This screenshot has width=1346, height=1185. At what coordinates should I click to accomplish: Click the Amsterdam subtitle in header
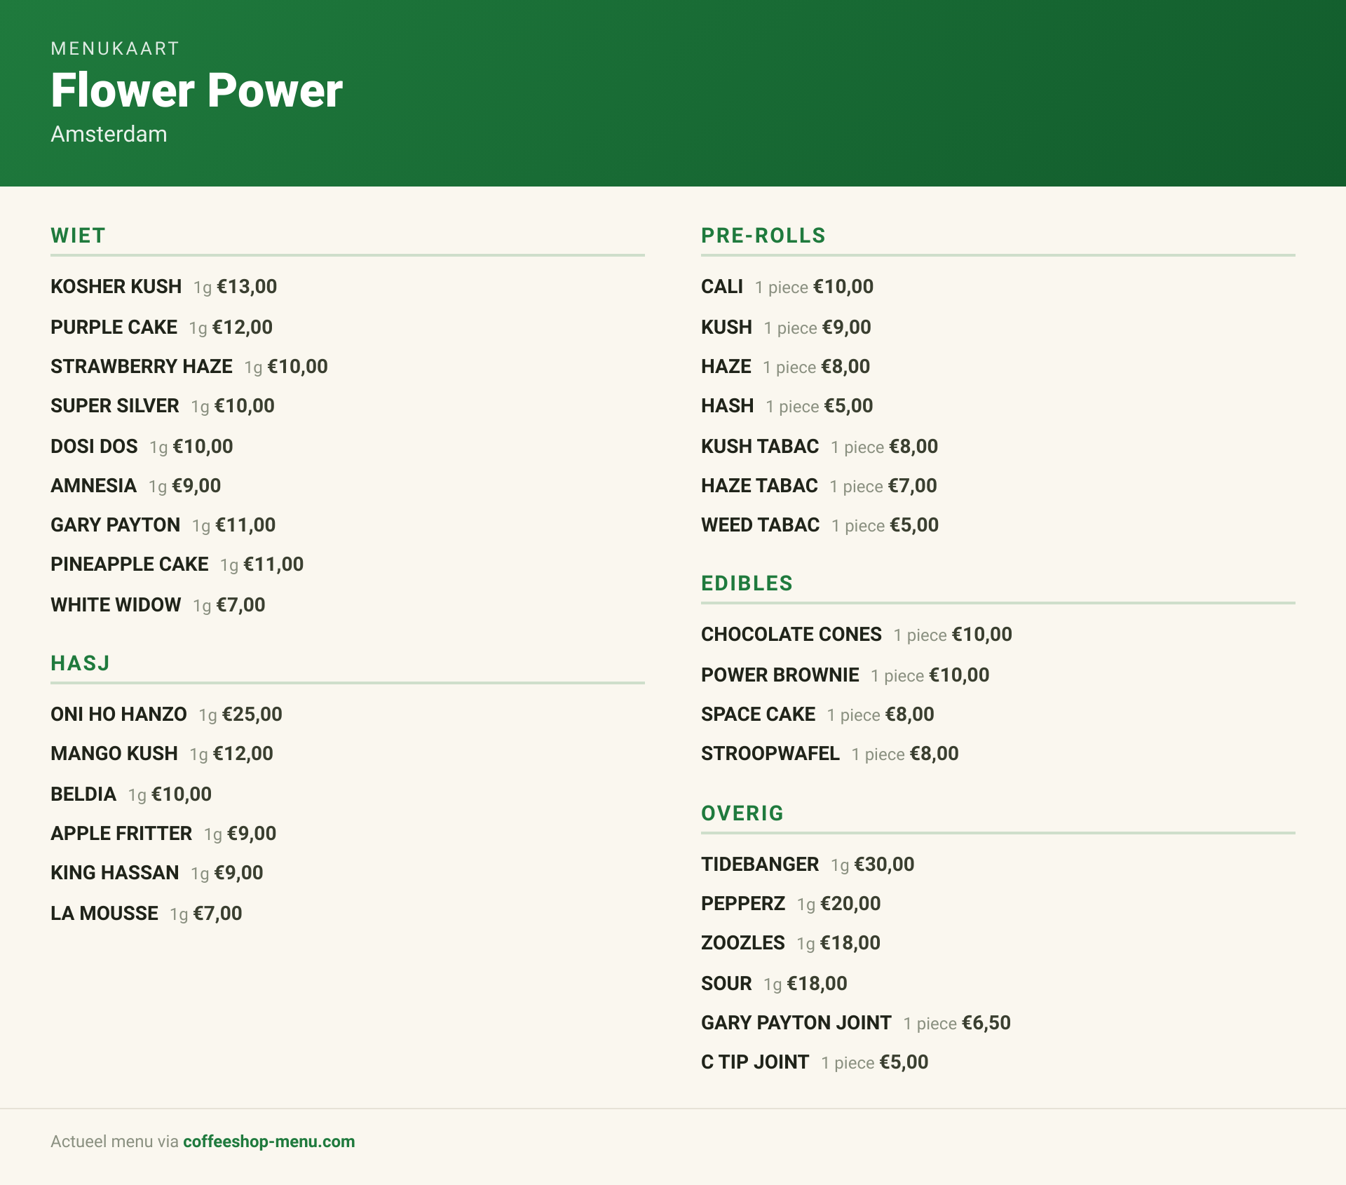point(109,134)
